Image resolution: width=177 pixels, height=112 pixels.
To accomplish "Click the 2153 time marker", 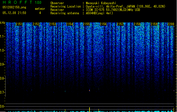I will click(53, 24).
